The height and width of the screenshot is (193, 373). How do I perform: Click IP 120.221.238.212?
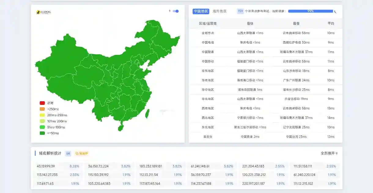pyautogui.click(x=254, y=175)
